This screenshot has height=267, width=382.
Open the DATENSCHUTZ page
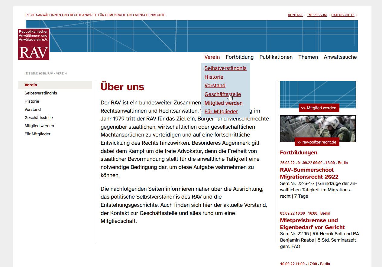[342, 15]
